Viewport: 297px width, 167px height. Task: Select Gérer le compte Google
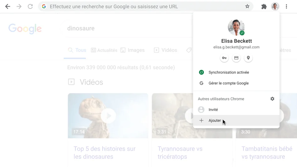pyautogui.click(x=228, y=83)
